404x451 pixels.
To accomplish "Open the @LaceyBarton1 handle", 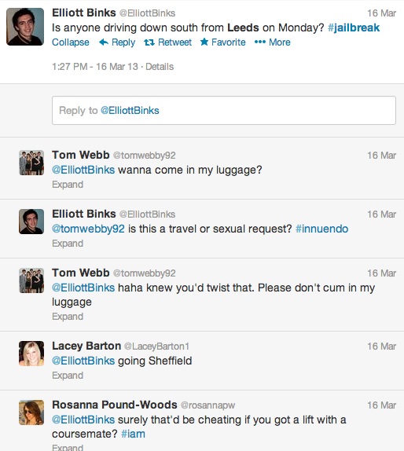I will (156, 346).
